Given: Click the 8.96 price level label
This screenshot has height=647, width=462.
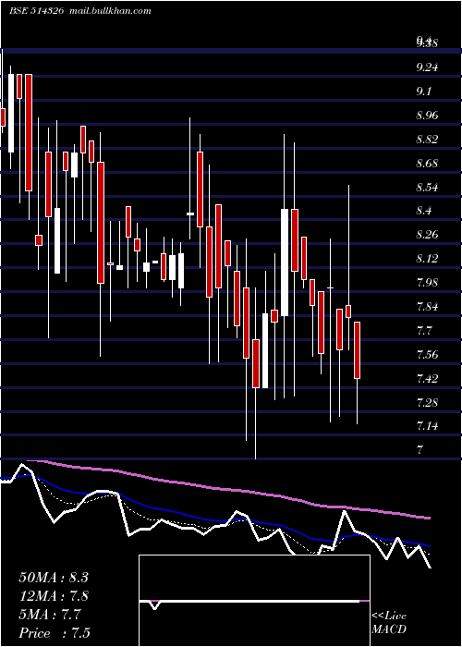Looking at the screenshot, I should pos(427,116).
